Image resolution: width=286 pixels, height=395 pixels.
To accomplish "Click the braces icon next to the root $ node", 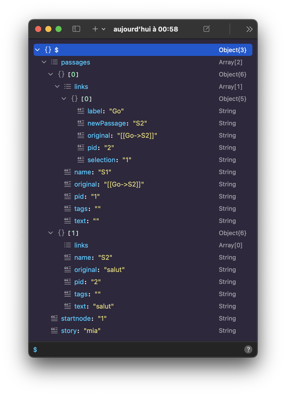I will point(47,50).
